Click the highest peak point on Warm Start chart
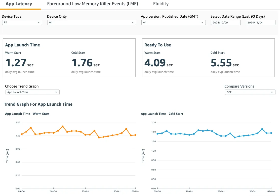This screenshot has width=280, height=196. (63, 126)
